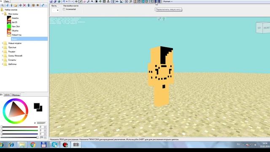Image resolution: width=270 pixels, height=152 pixels.
Task: Click the system clock in the taskbar
Action: tap(265, 145)
